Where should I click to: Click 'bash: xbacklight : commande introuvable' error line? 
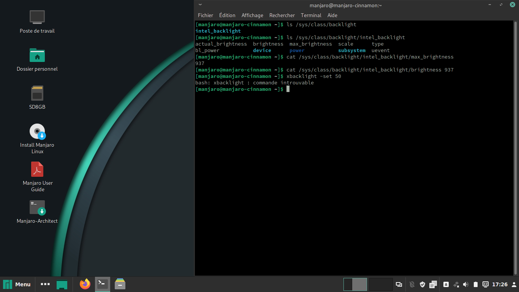coord(255,83)
